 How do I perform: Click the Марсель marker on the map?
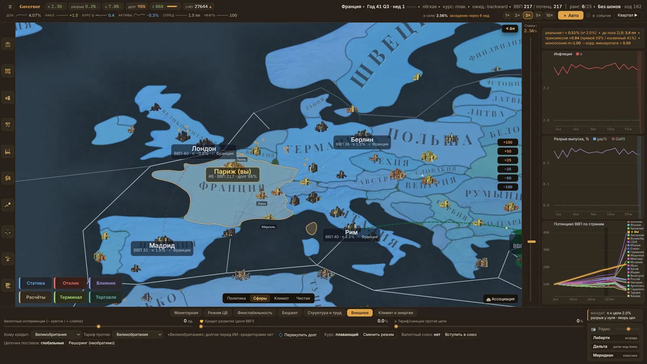(268, 227)
